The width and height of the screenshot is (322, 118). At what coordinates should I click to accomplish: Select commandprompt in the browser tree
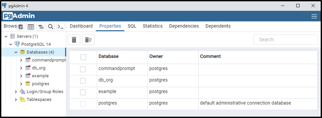49,60
